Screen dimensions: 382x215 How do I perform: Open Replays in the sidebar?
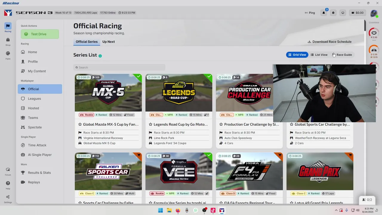point(40,182)
